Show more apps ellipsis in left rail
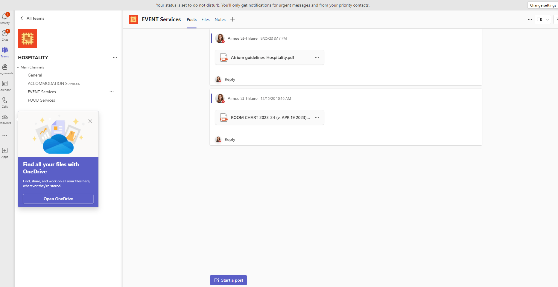This screenshot has height=287, width=558. (x=5, y=136)
